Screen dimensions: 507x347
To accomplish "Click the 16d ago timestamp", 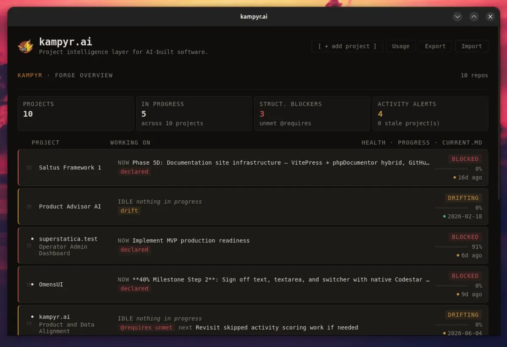I will pyautogui.click(x=470, y=178).
